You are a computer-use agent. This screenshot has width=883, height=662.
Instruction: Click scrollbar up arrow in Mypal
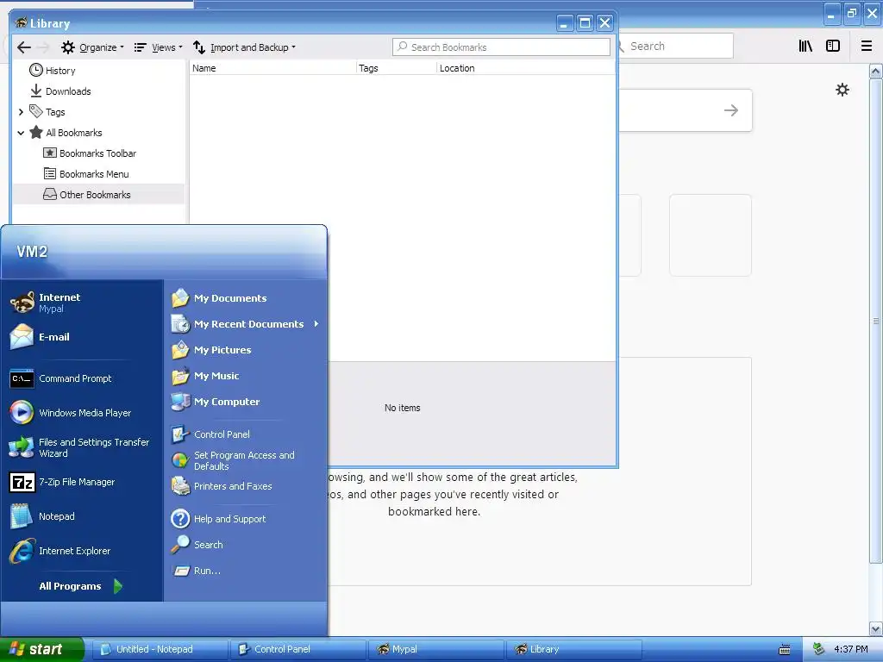tap(876, 71)
